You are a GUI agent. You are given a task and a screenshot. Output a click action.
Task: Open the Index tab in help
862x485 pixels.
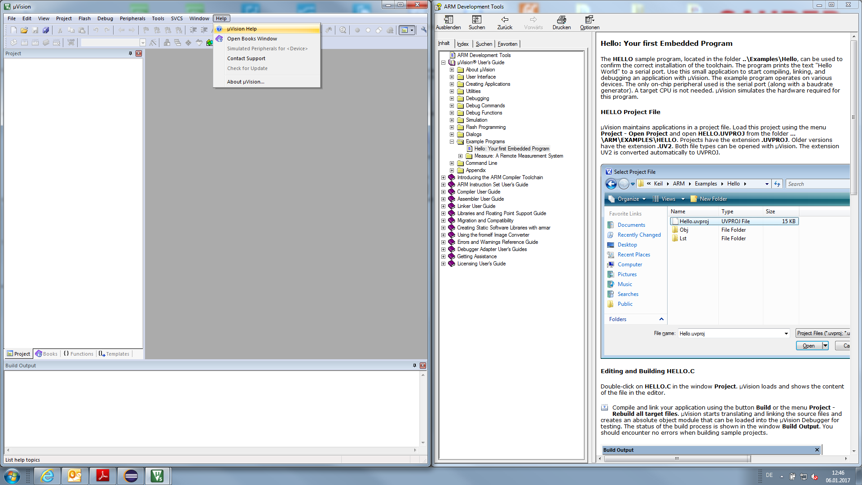point(462,44)
